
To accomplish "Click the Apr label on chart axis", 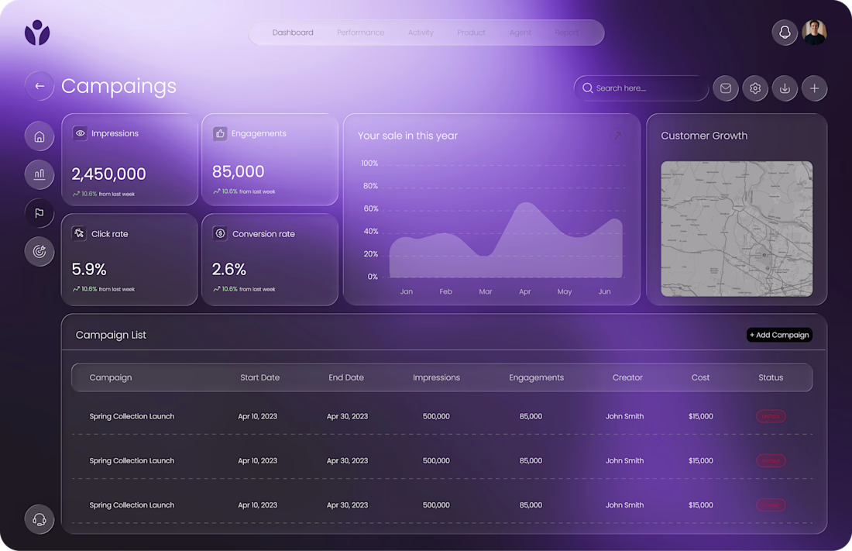I will tap(524, 291).
